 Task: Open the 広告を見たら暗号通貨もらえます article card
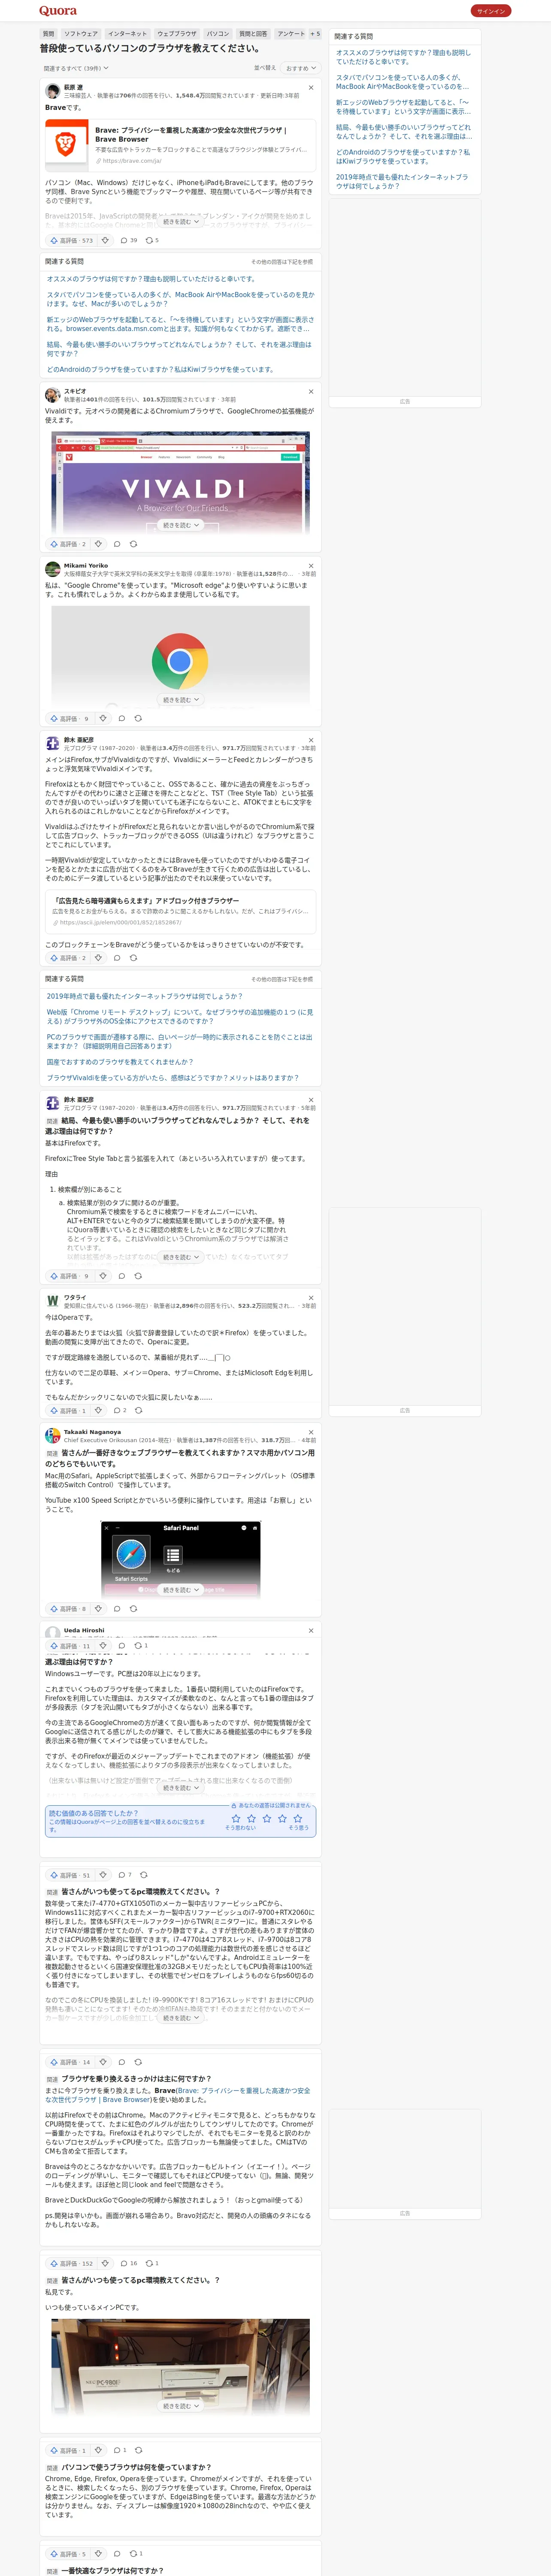click(x=181, y=911)
